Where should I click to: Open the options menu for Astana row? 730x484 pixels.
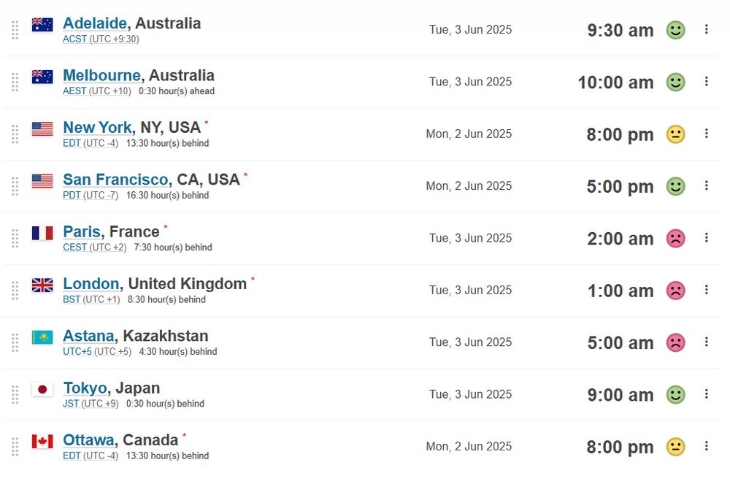[706, 342]
